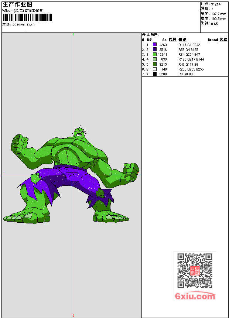Click the description 'R84 G204 B47'
The image size is (229, 318).
coord(189,55)
